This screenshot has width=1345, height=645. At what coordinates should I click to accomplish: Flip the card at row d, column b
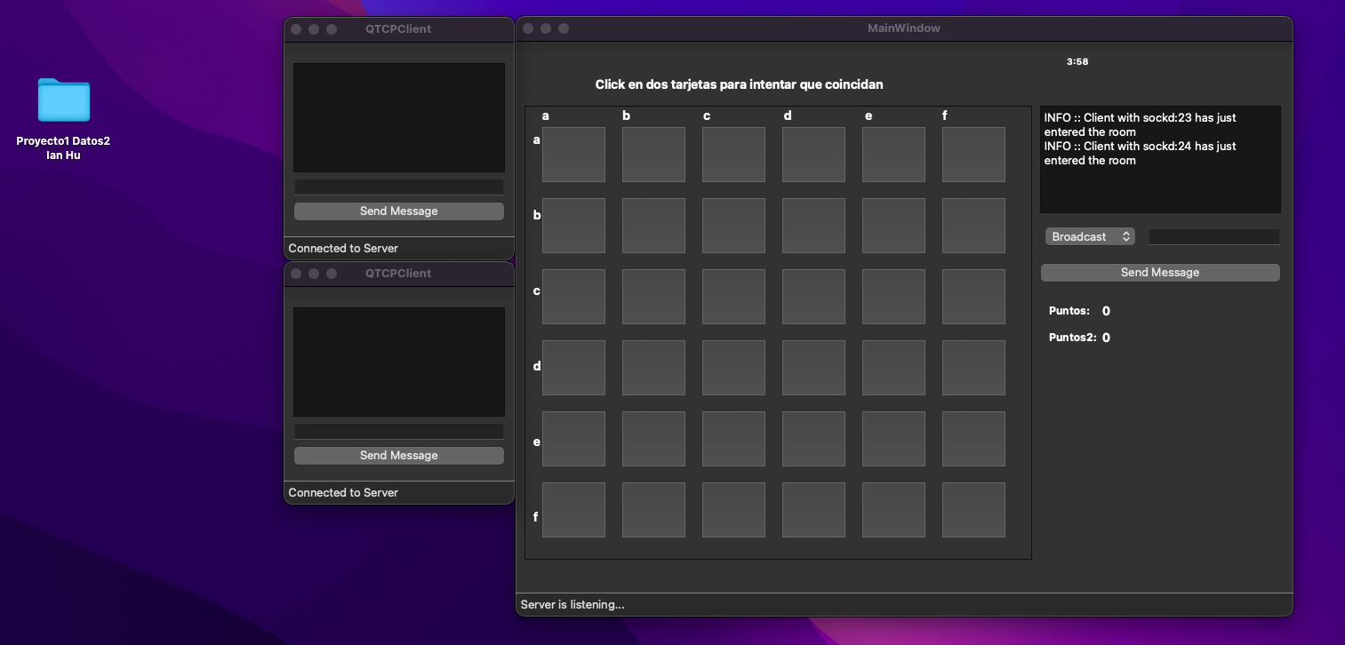(x=653, y=367)
